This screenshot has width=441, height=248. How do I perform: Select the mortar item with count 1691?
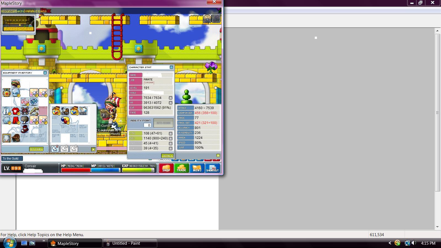[83, 111]
